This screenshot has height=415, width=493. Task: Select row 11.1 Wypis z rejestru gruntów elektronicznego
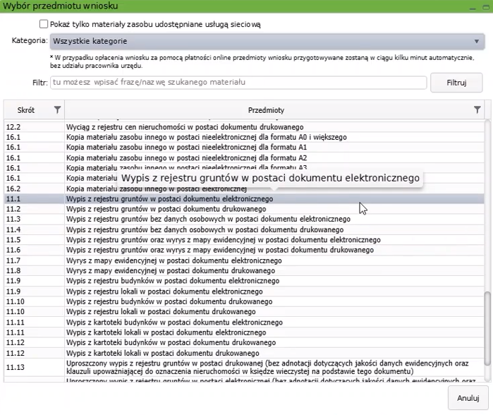click(x=169, y=199)
